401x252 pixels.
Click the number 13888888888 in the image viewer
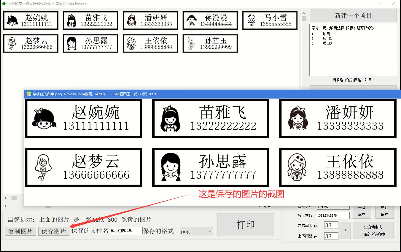coord(350,175)
